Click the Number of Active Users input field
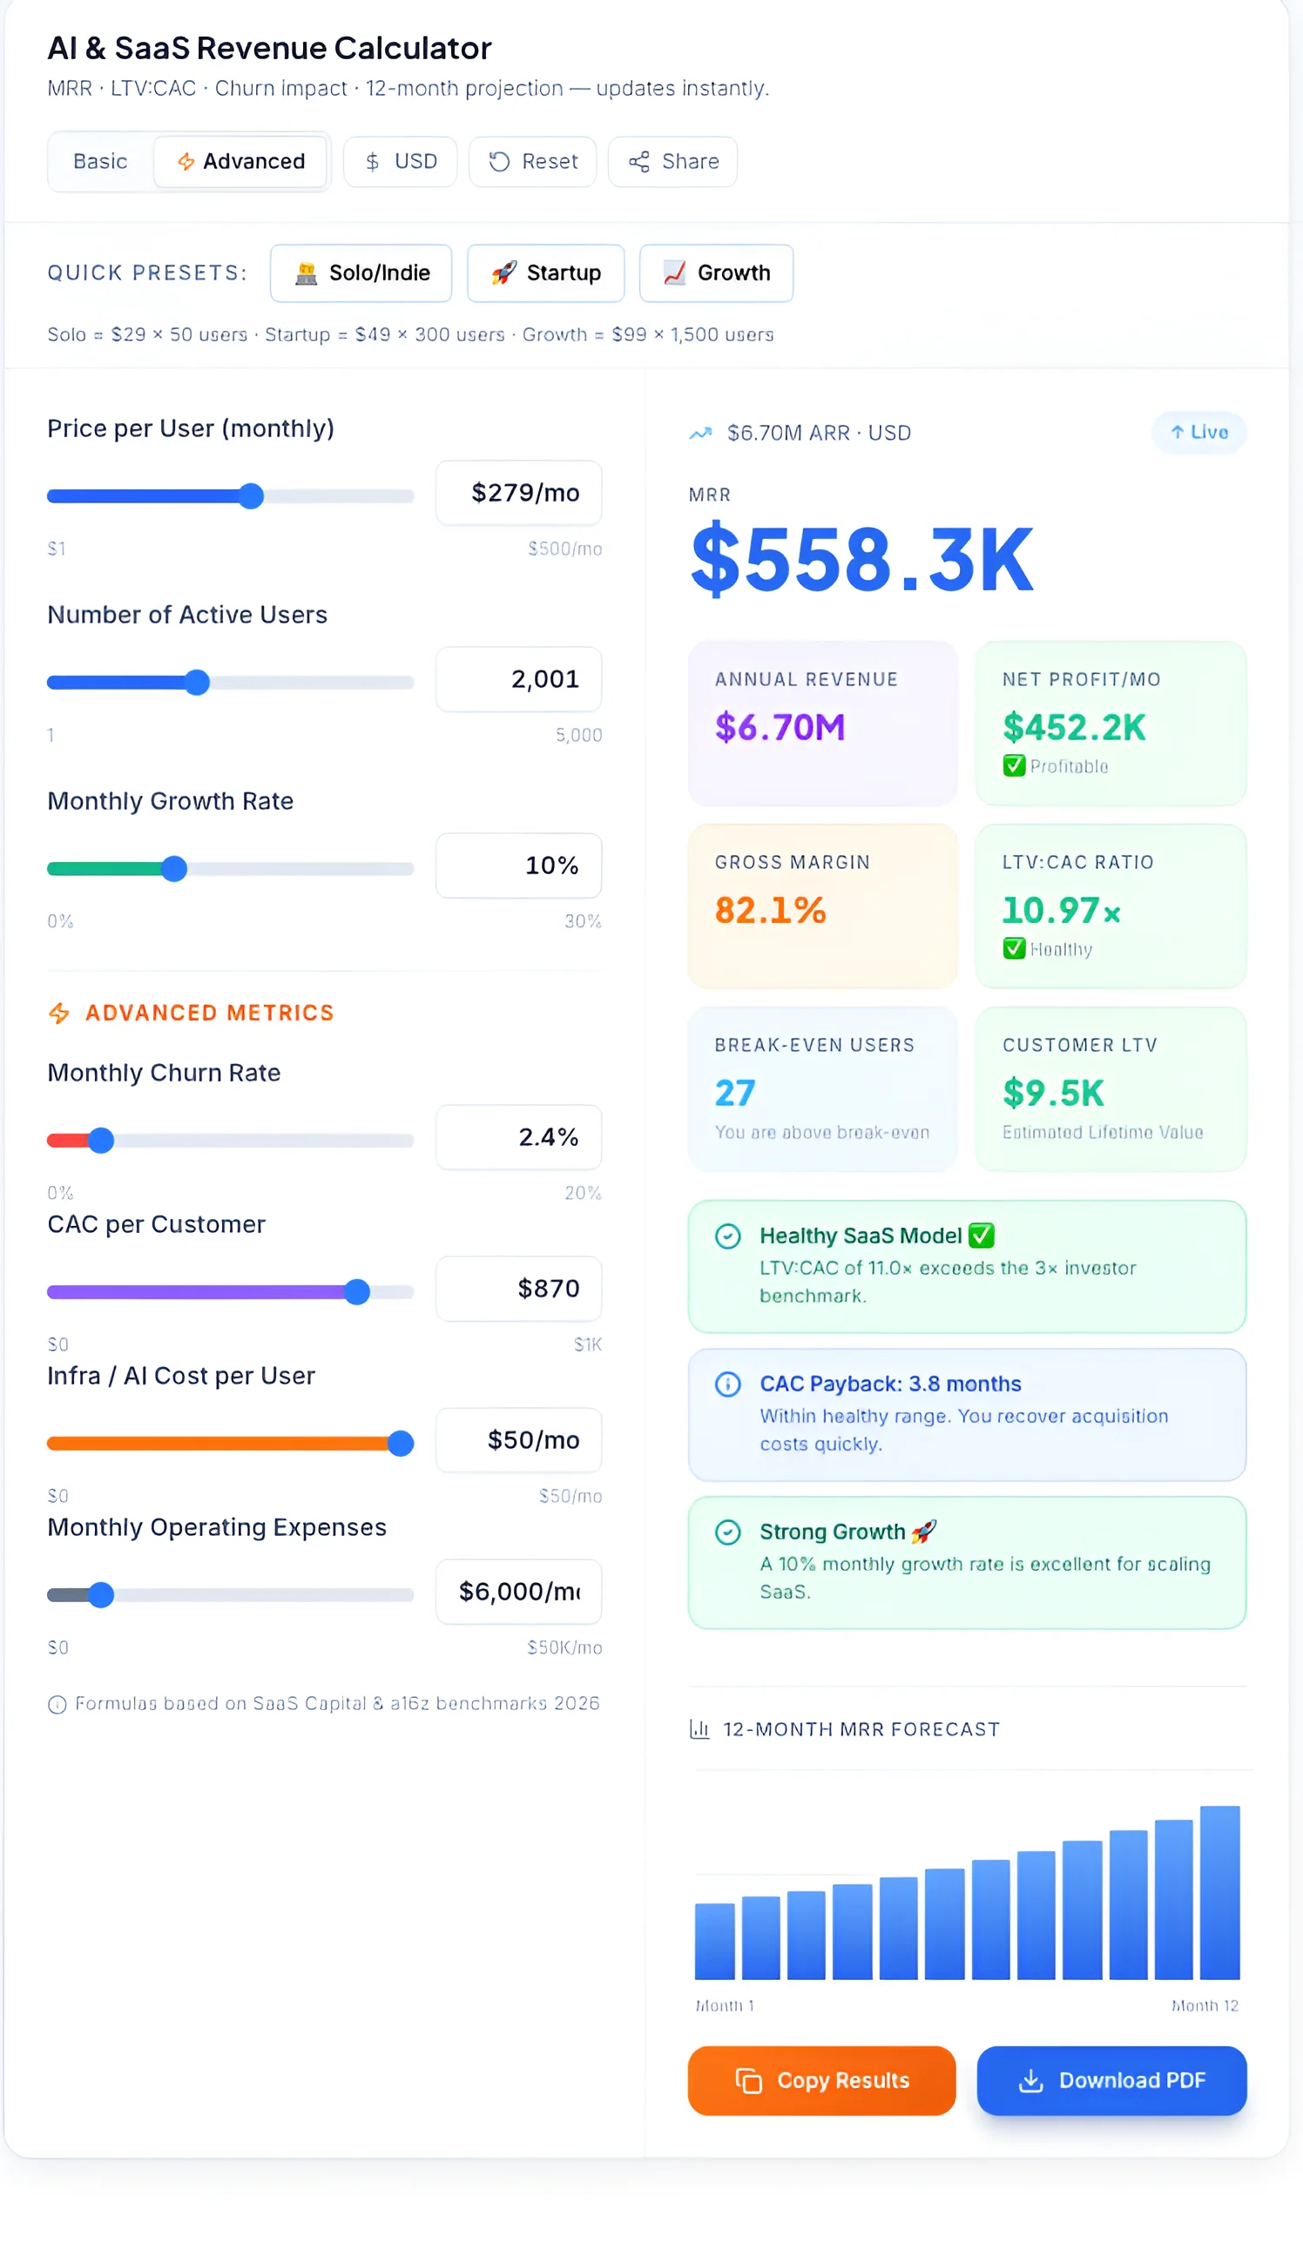 coord(518,679)
